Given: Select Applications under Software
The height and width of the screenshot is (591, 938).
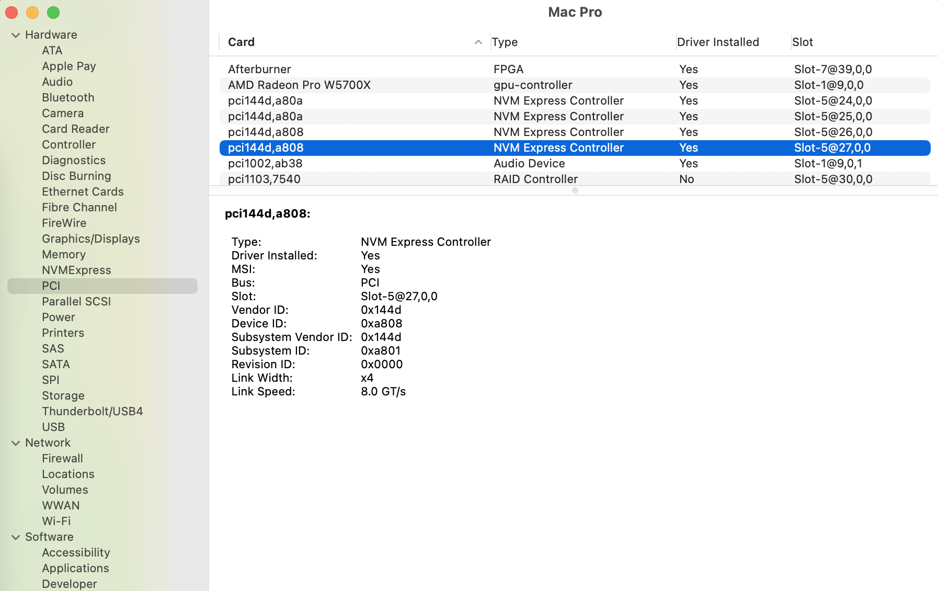Looking at the screenshot, I should [75, 569].
